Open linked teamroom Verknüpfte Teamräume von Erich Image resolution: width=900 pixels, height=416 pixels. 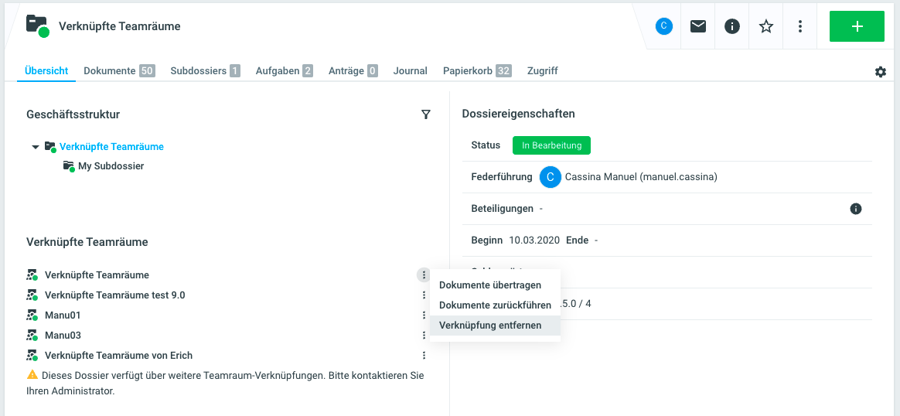(x=118, y=356)
